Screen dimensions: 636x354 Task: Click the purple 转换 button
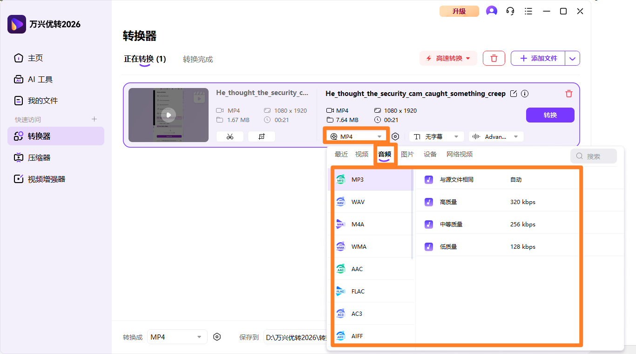click(550, 115)
